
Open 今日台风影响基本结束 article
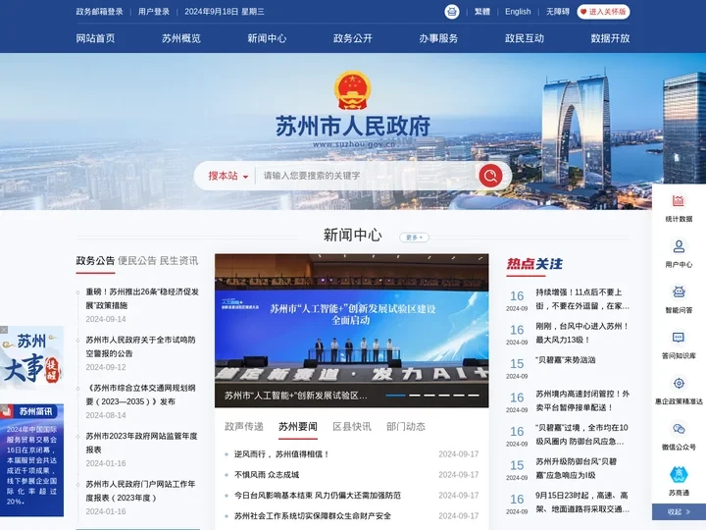(x=318, y=495)
